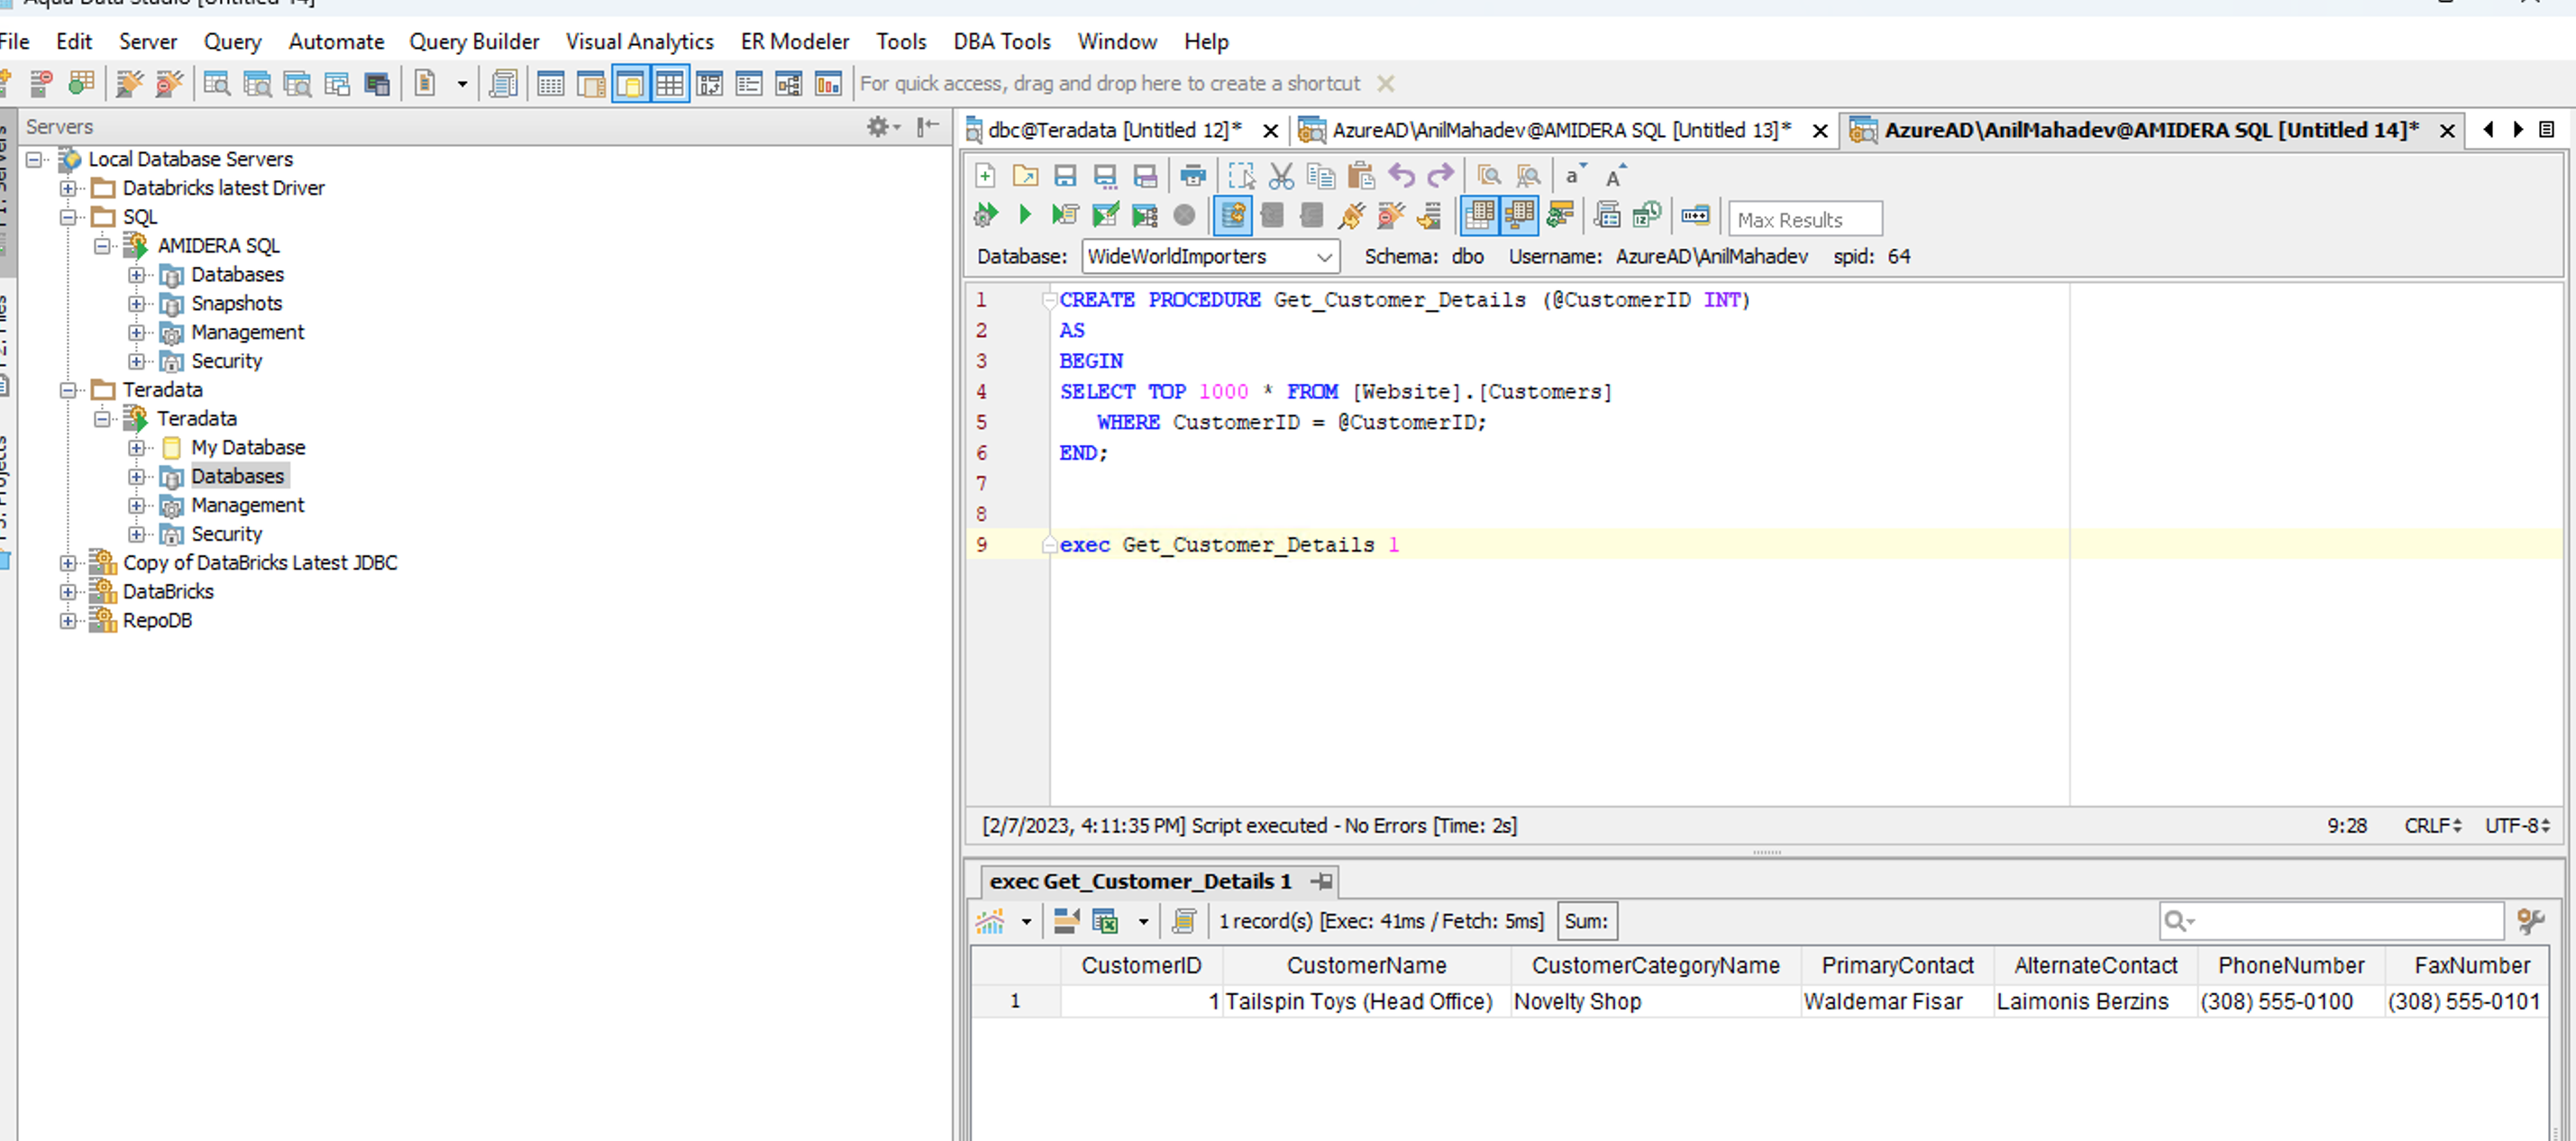Toggle the auto commit database icon

[1232, 215]
